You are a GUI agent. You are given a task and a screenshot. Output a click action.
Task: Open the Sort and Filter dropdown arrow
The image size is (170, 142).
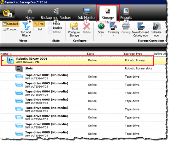click(29, 35)
